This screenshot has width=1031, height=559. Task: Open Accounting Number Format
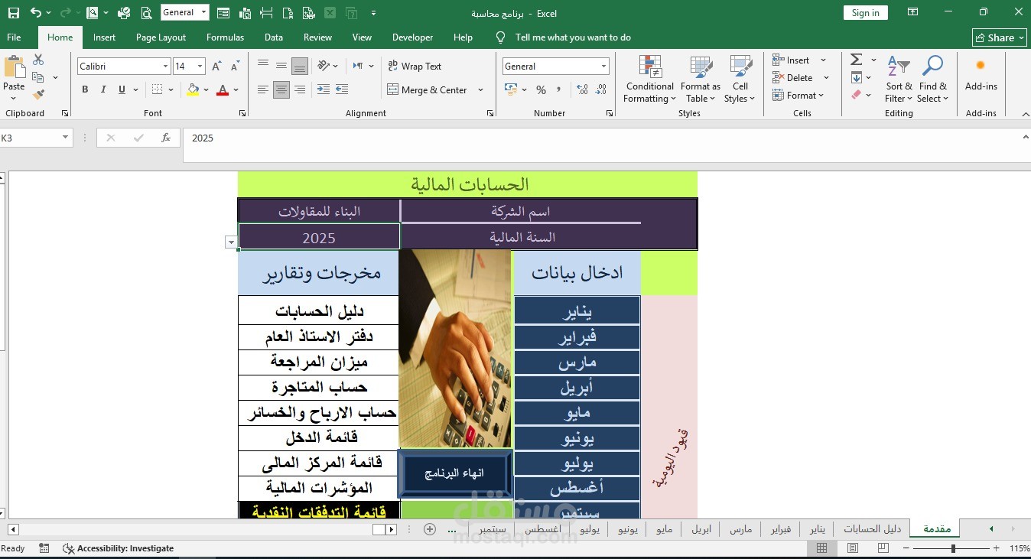[x=511, y=89]
